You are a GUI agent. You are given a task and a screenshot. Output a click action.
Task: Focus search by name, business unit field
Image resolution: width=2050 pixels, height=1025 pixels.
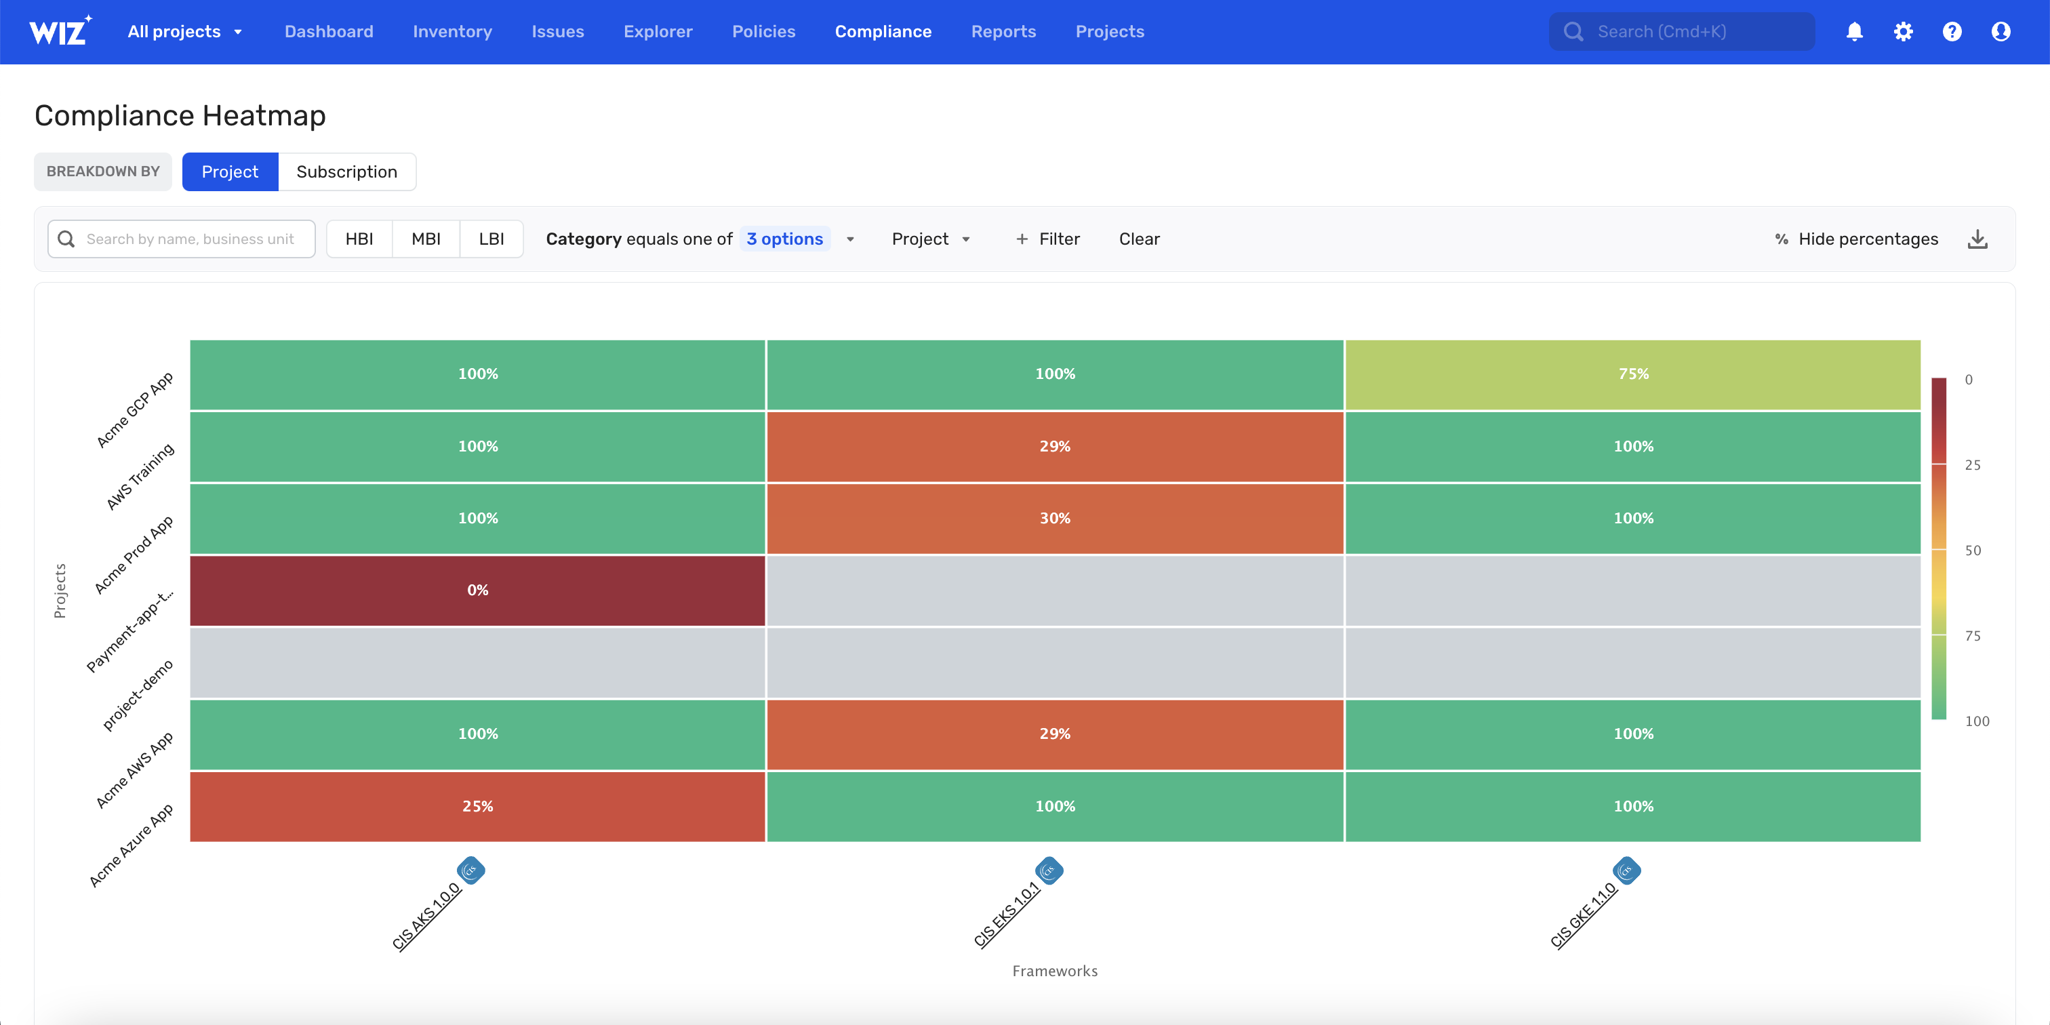182,239
